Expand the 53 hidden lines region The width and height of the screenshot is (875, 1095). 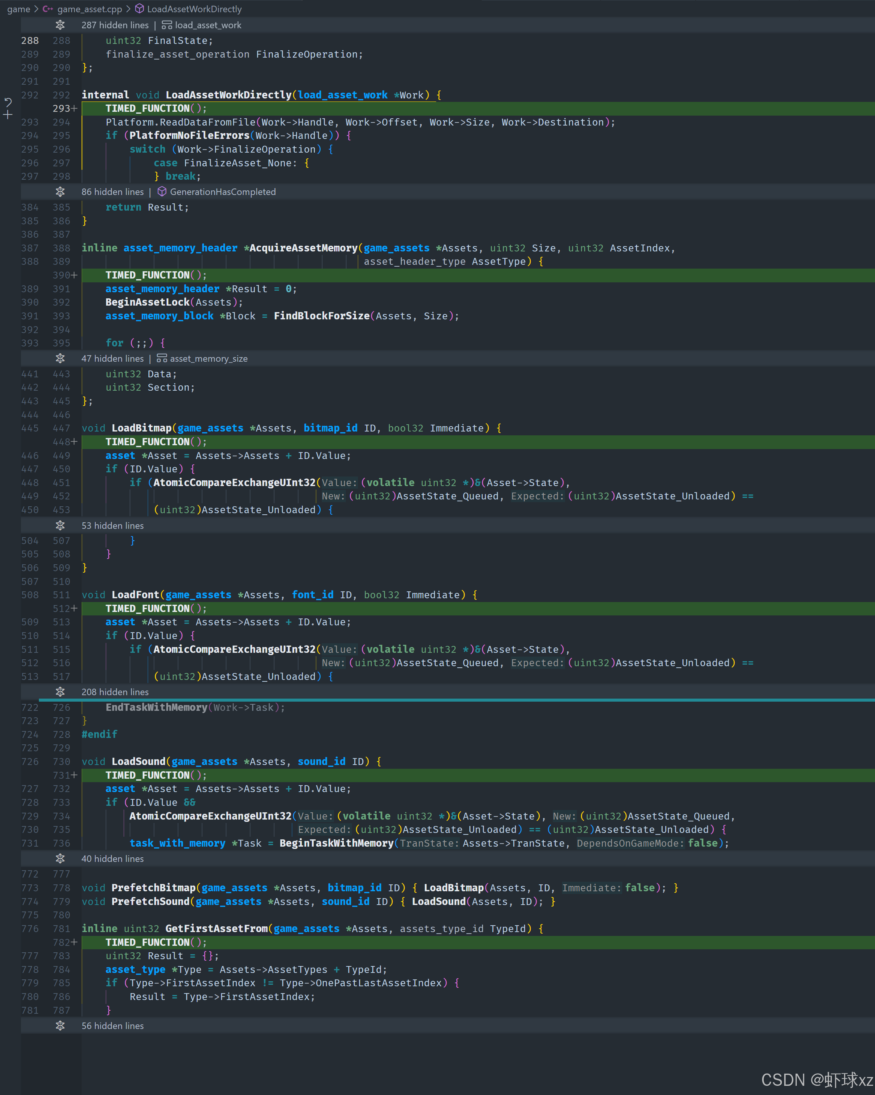(60, 526)
